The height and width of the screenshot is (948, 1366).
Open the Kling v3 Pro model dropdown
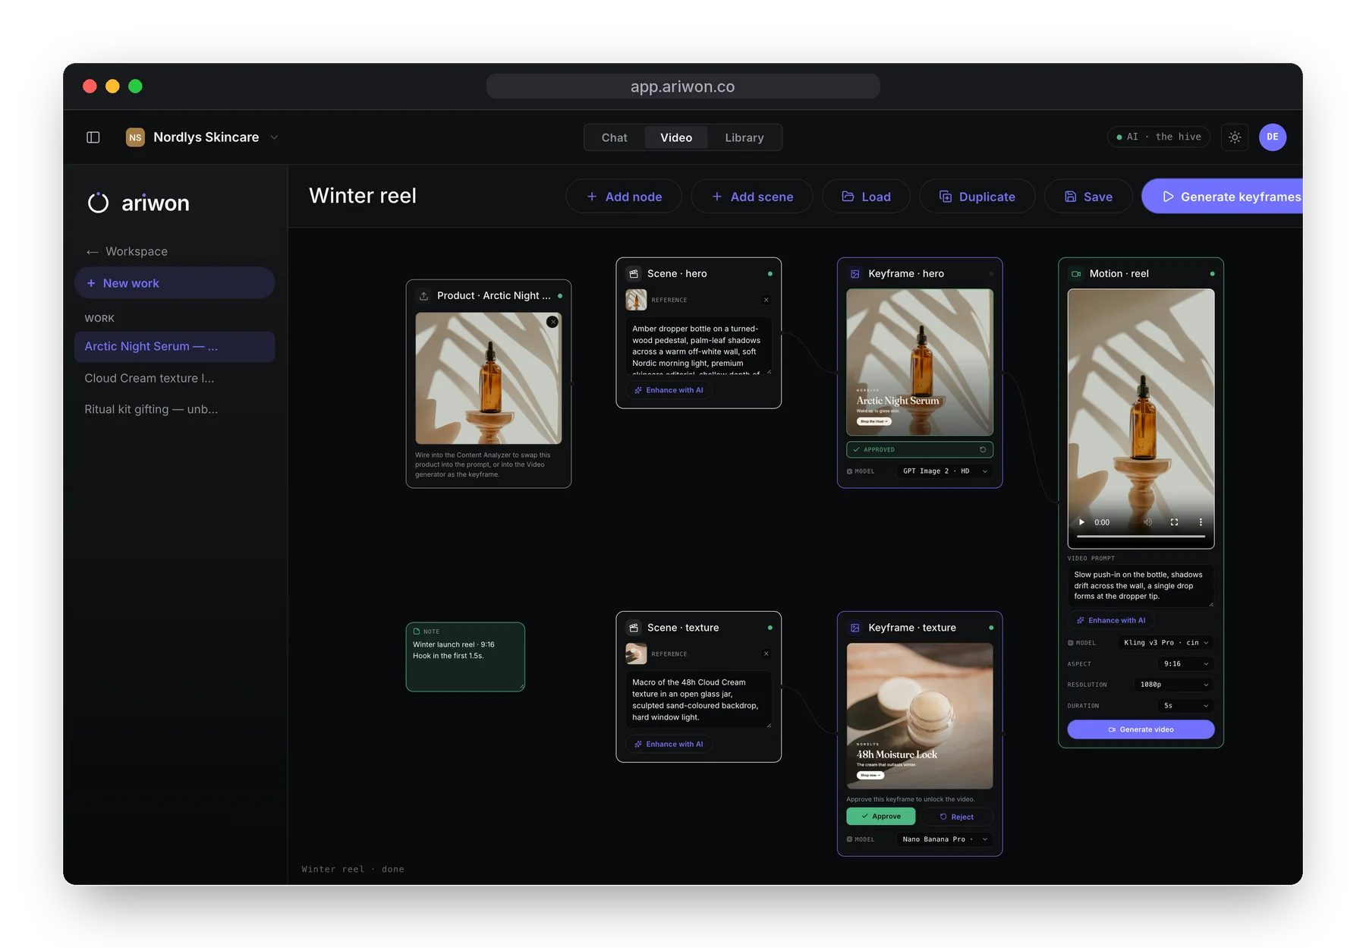1166,643
